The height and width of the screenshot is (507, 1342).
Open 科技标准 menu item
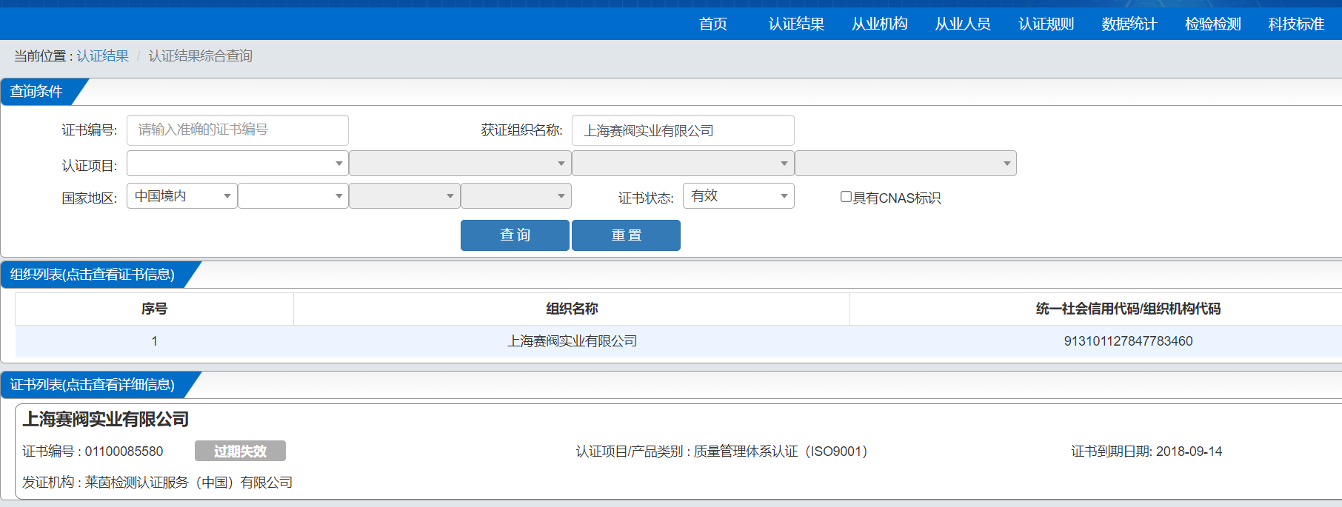pos(1296,24)
